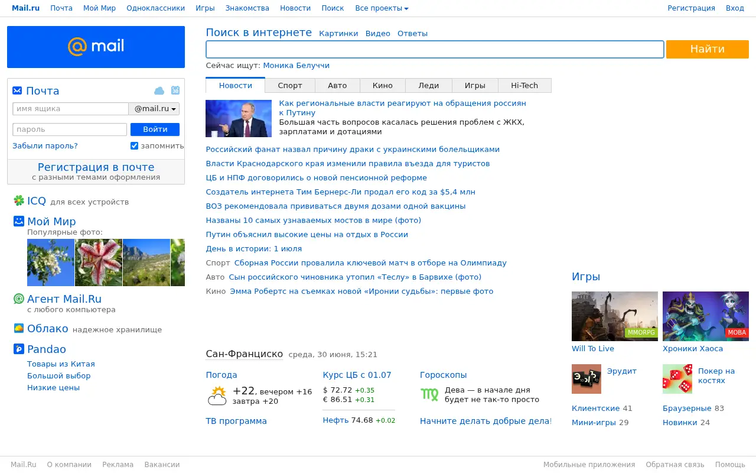Open the Покер на костях dice icon
756x473 pixels.
(x=677, y=379)
